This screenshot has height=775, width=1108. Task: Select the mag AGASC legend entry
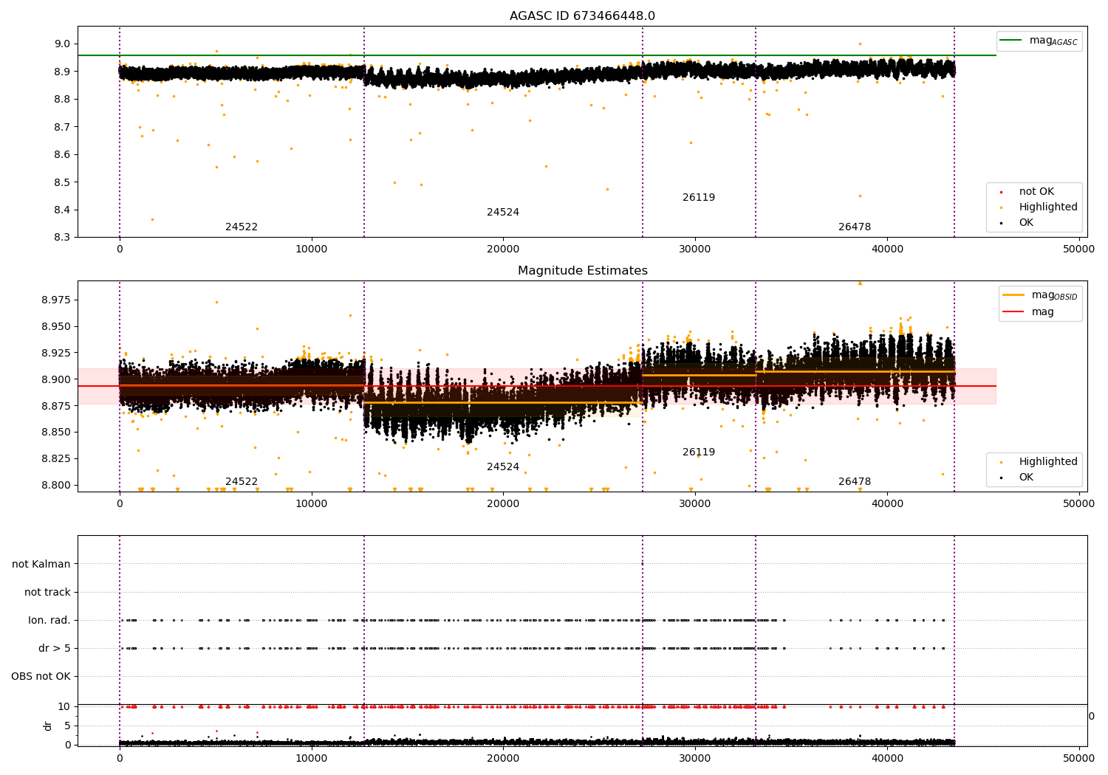coord(1039,41)
